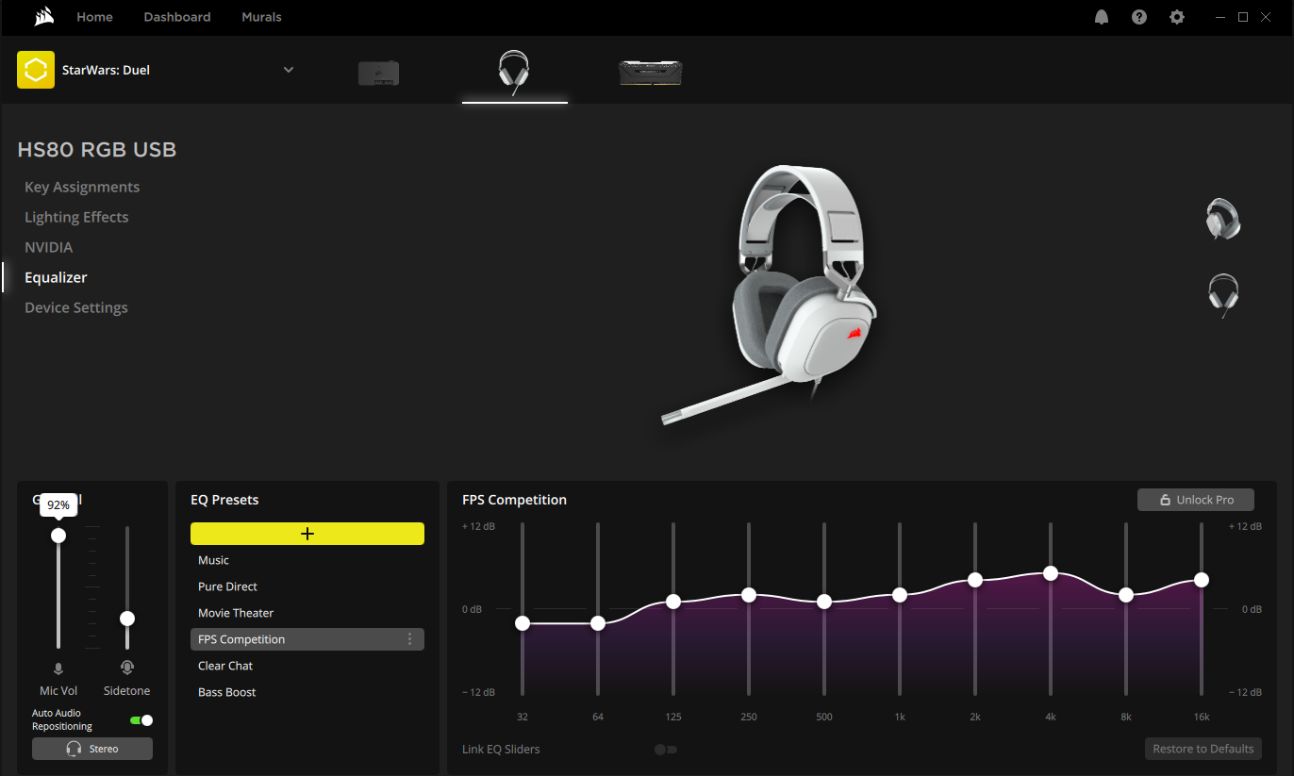Viewport: 1294px width, 776px height.
Task: Click the 2k EQ slider handle
Action: [975, 580]
